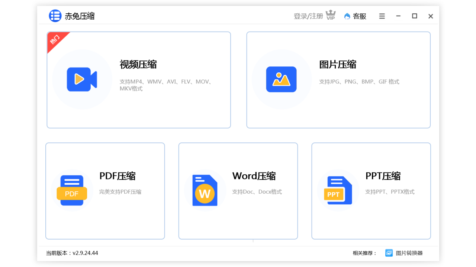Click the Word file icon with W badge

[x=205, y=190]
